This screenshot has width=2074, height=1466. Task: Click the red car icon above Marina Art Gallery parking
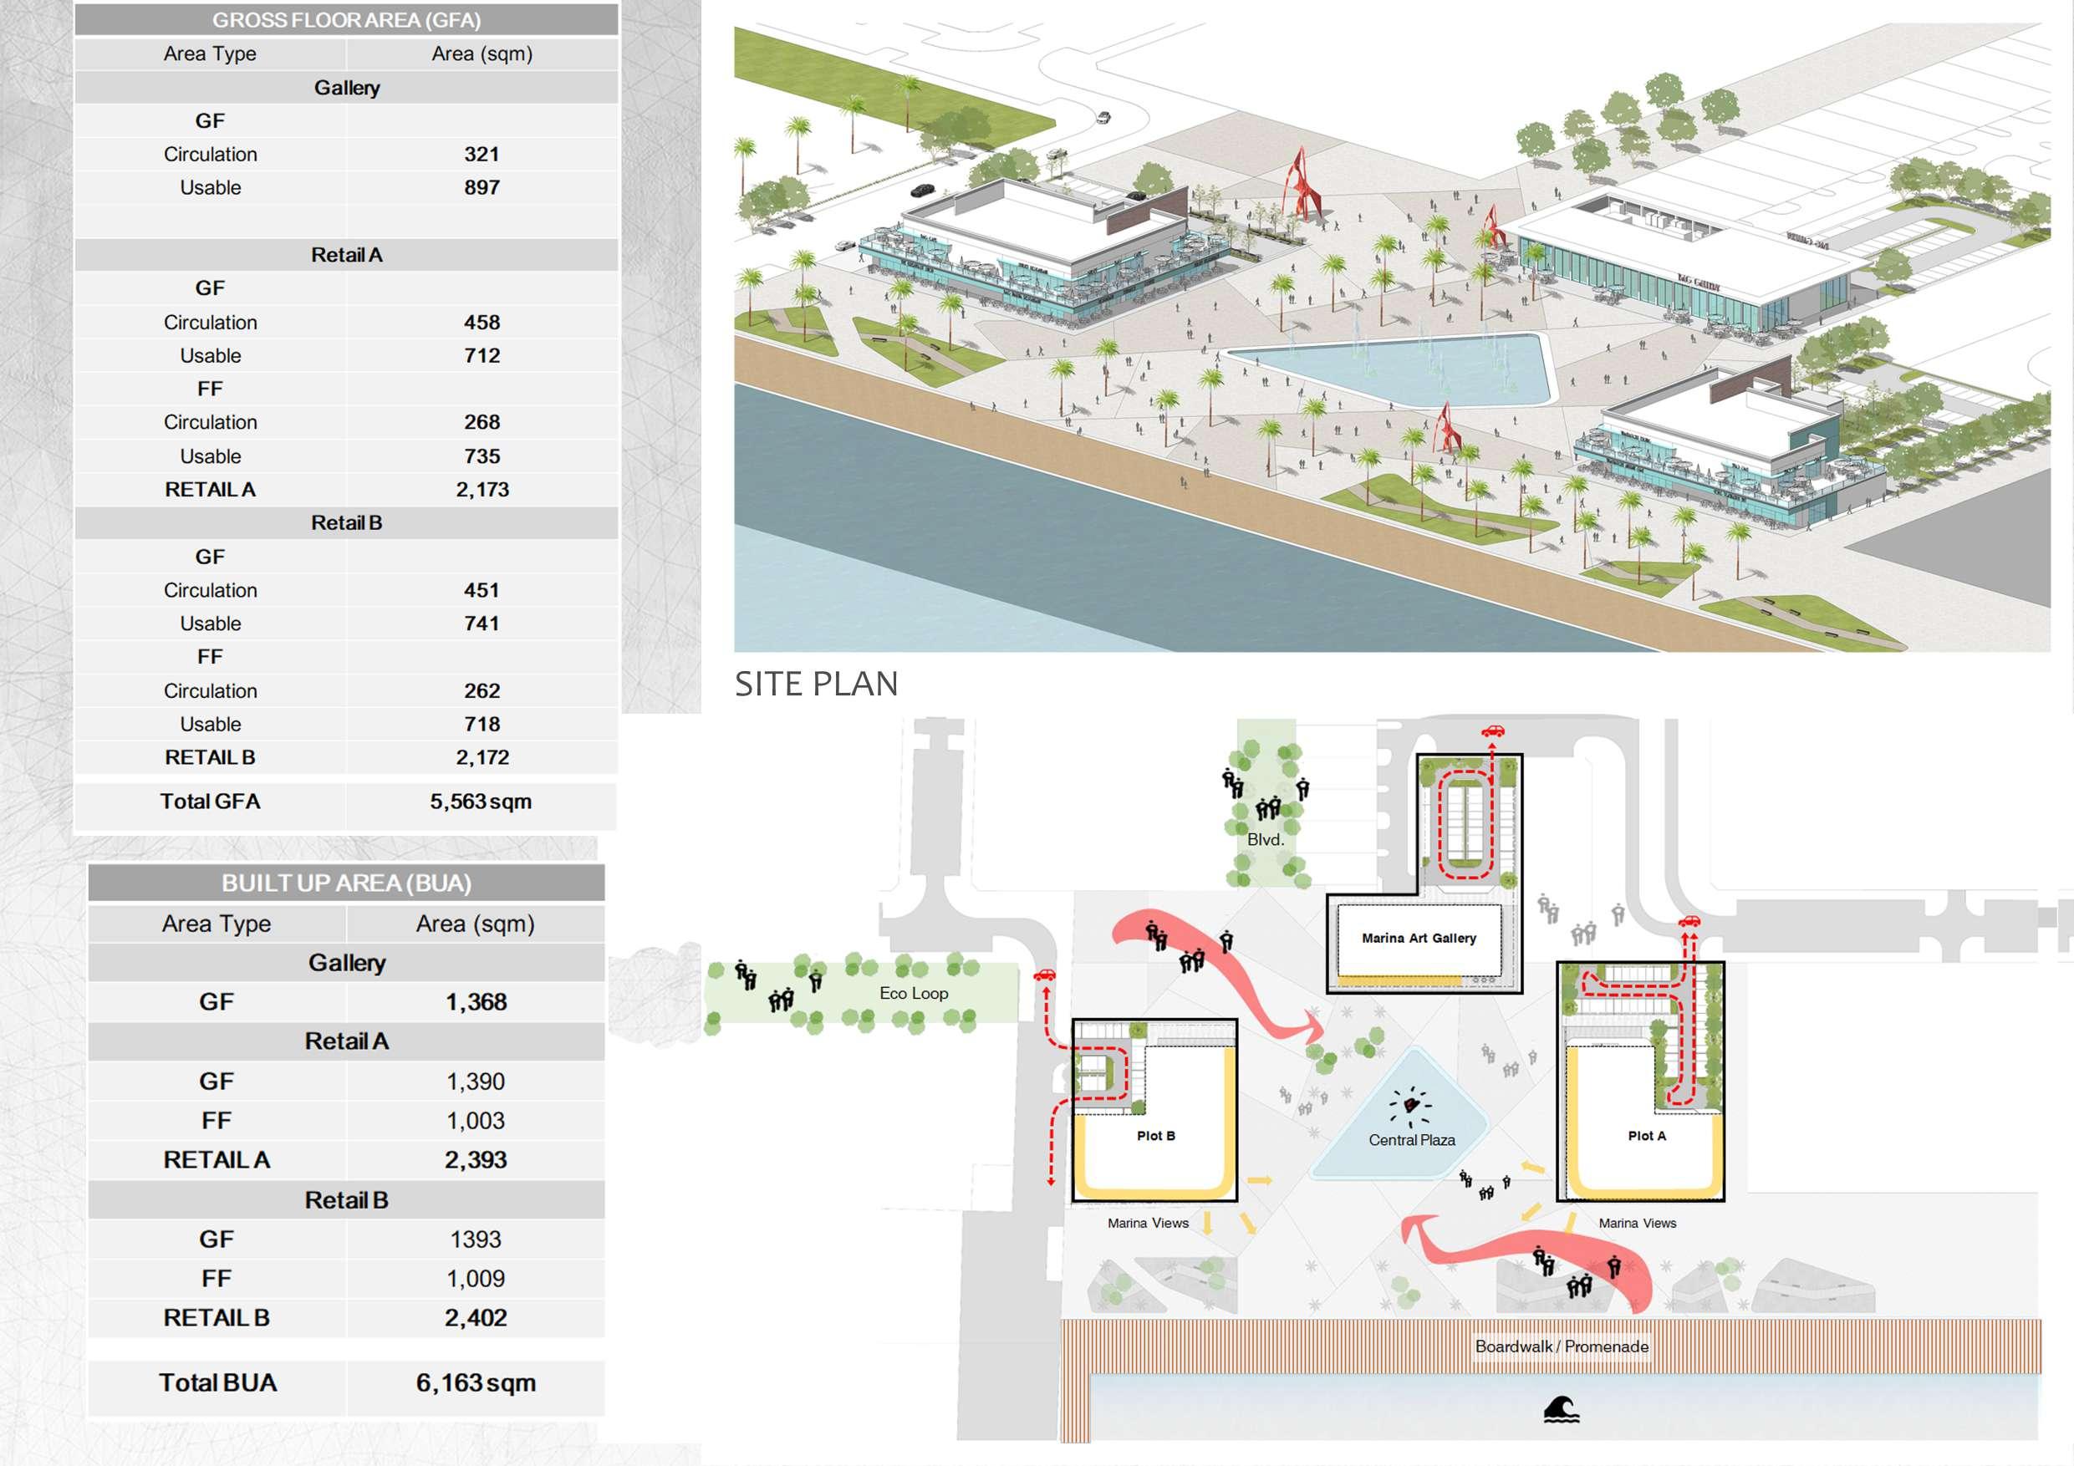(x=1492, y=730)
